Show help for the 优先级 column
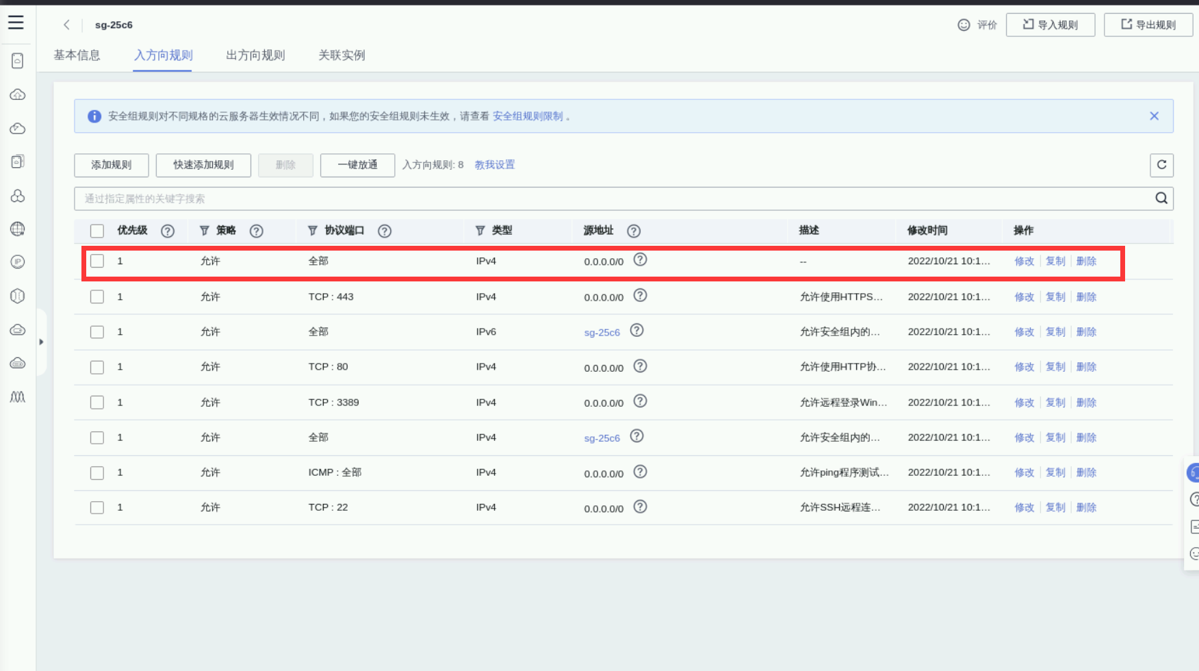This screenshot has width=1199, height=671. pyautogui.click(x=168, y=231)
